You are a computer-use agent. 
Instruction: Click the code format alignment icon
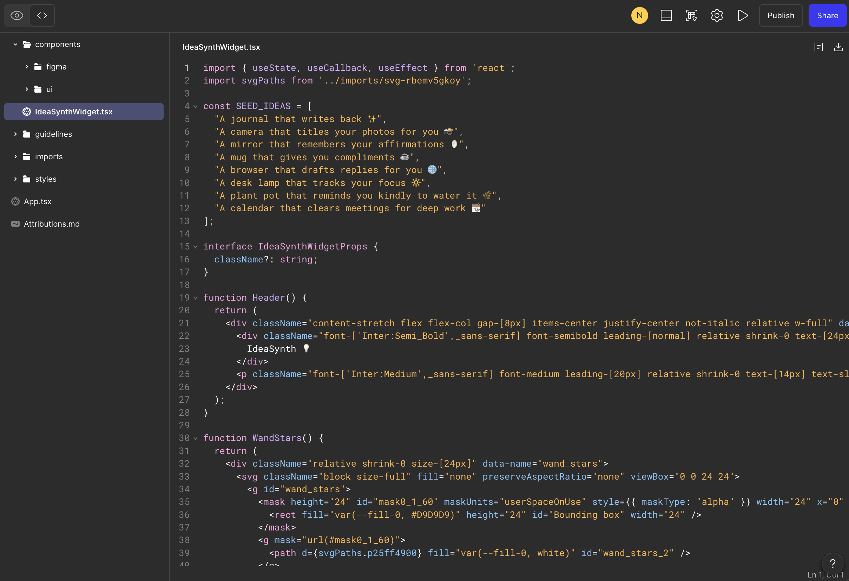818,47
